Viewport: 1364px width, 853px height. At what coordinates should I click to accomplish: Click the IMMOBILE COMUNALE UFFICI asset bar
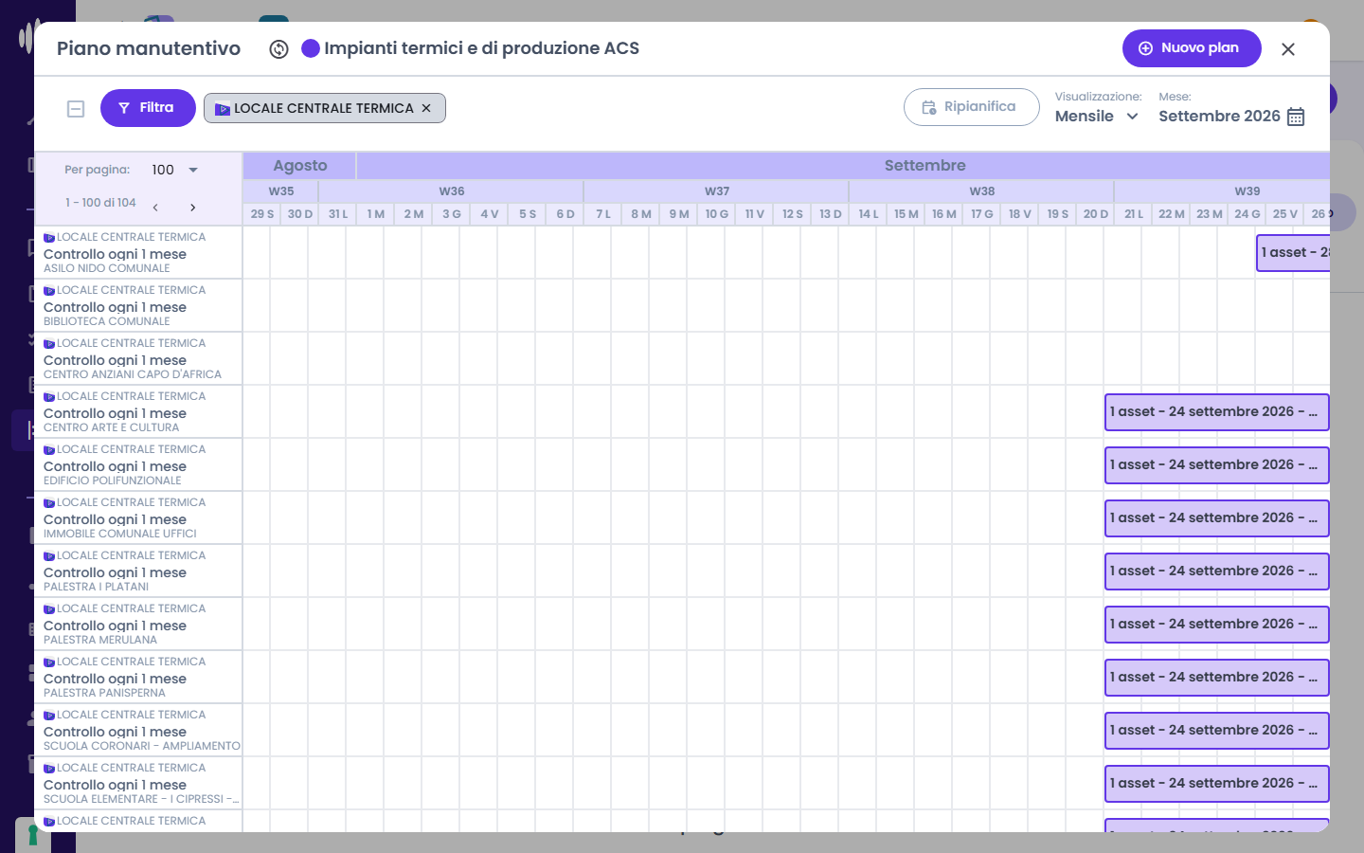pos(1217,518)
